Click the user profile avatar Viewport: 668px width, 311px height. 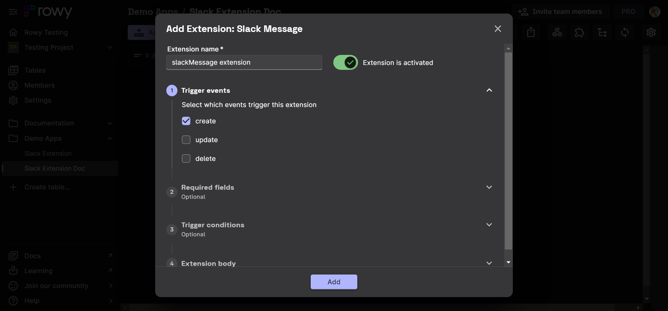[654, 12]
